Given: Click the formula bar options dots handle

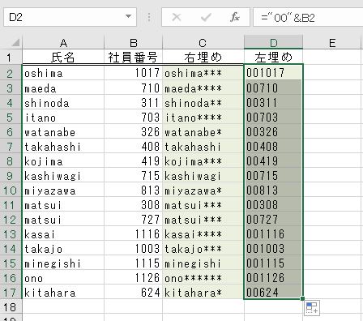Looking at the screenshot, I should (149, 17).
